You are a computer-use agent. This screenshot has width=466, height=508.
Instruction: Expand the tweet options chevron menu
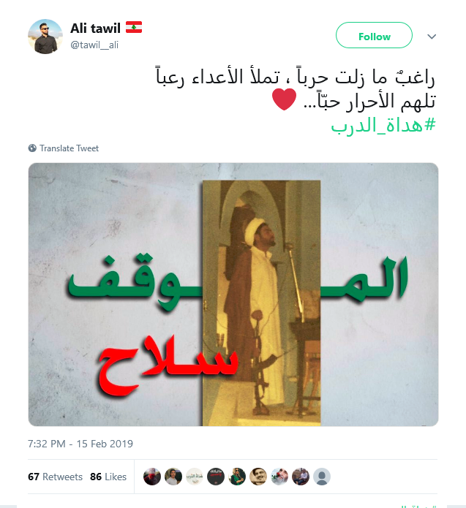(x=432, y=37)
